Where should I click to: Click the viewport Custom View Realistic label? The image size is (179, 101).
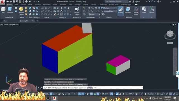10,24
